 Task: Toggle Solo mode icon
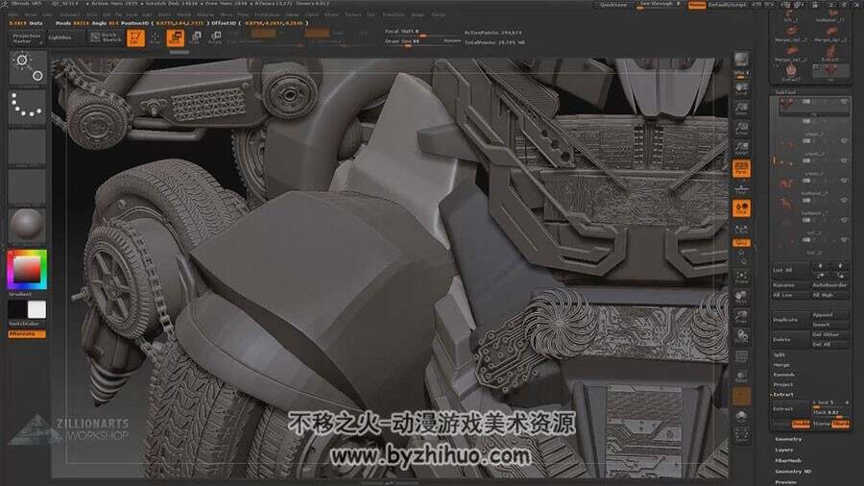(x=741, y=417)
